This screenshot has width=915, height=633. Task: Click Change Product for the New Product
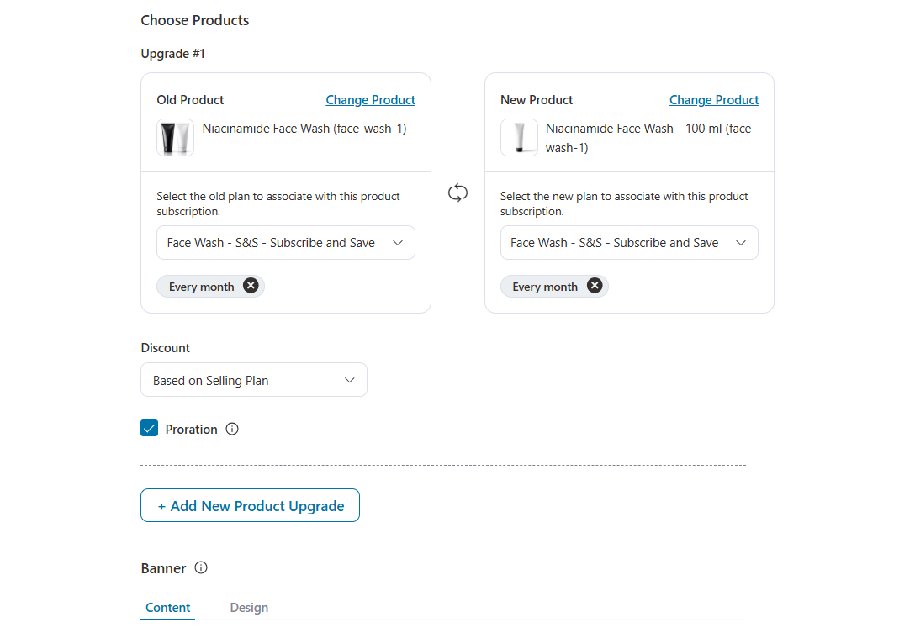713,99
